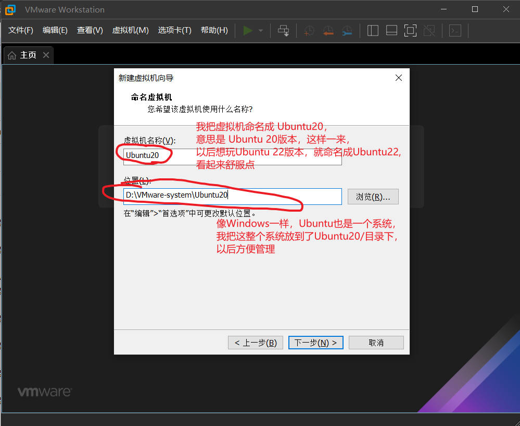Switch to the 主页 tab
520x426 pixels.
coord(28,55)
